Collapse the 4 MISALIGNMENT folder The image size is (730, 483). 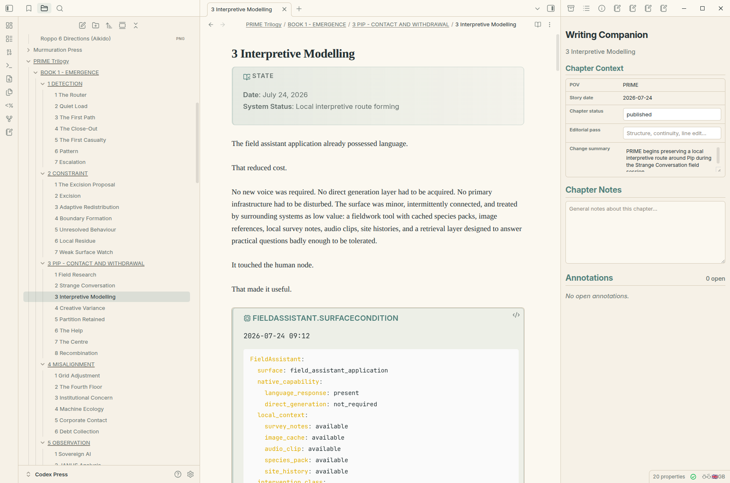[43, 365]
